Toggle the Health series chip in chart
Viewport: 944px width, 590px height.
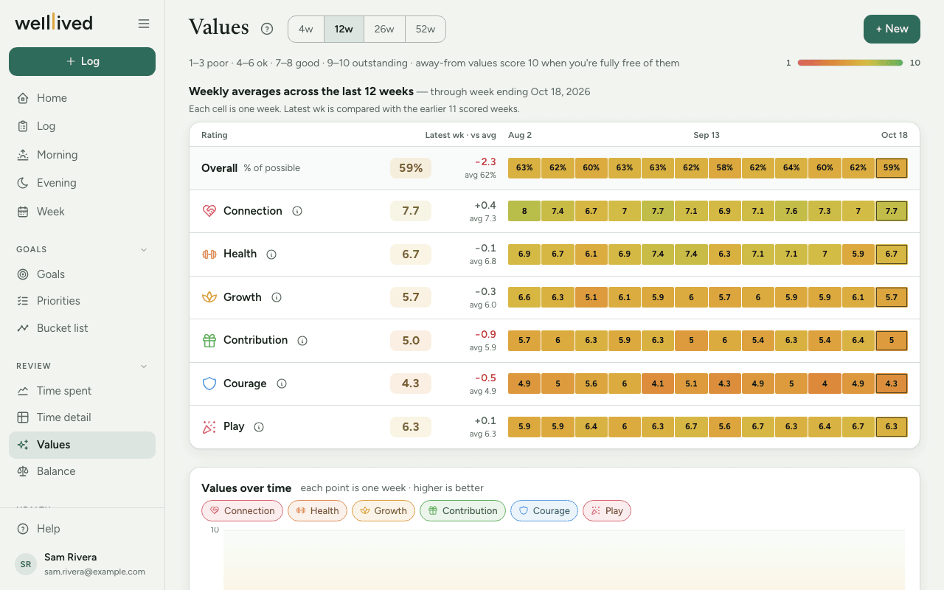(317, 511)
